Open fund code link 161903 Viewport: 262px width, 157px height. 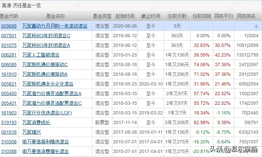point(9,113)
